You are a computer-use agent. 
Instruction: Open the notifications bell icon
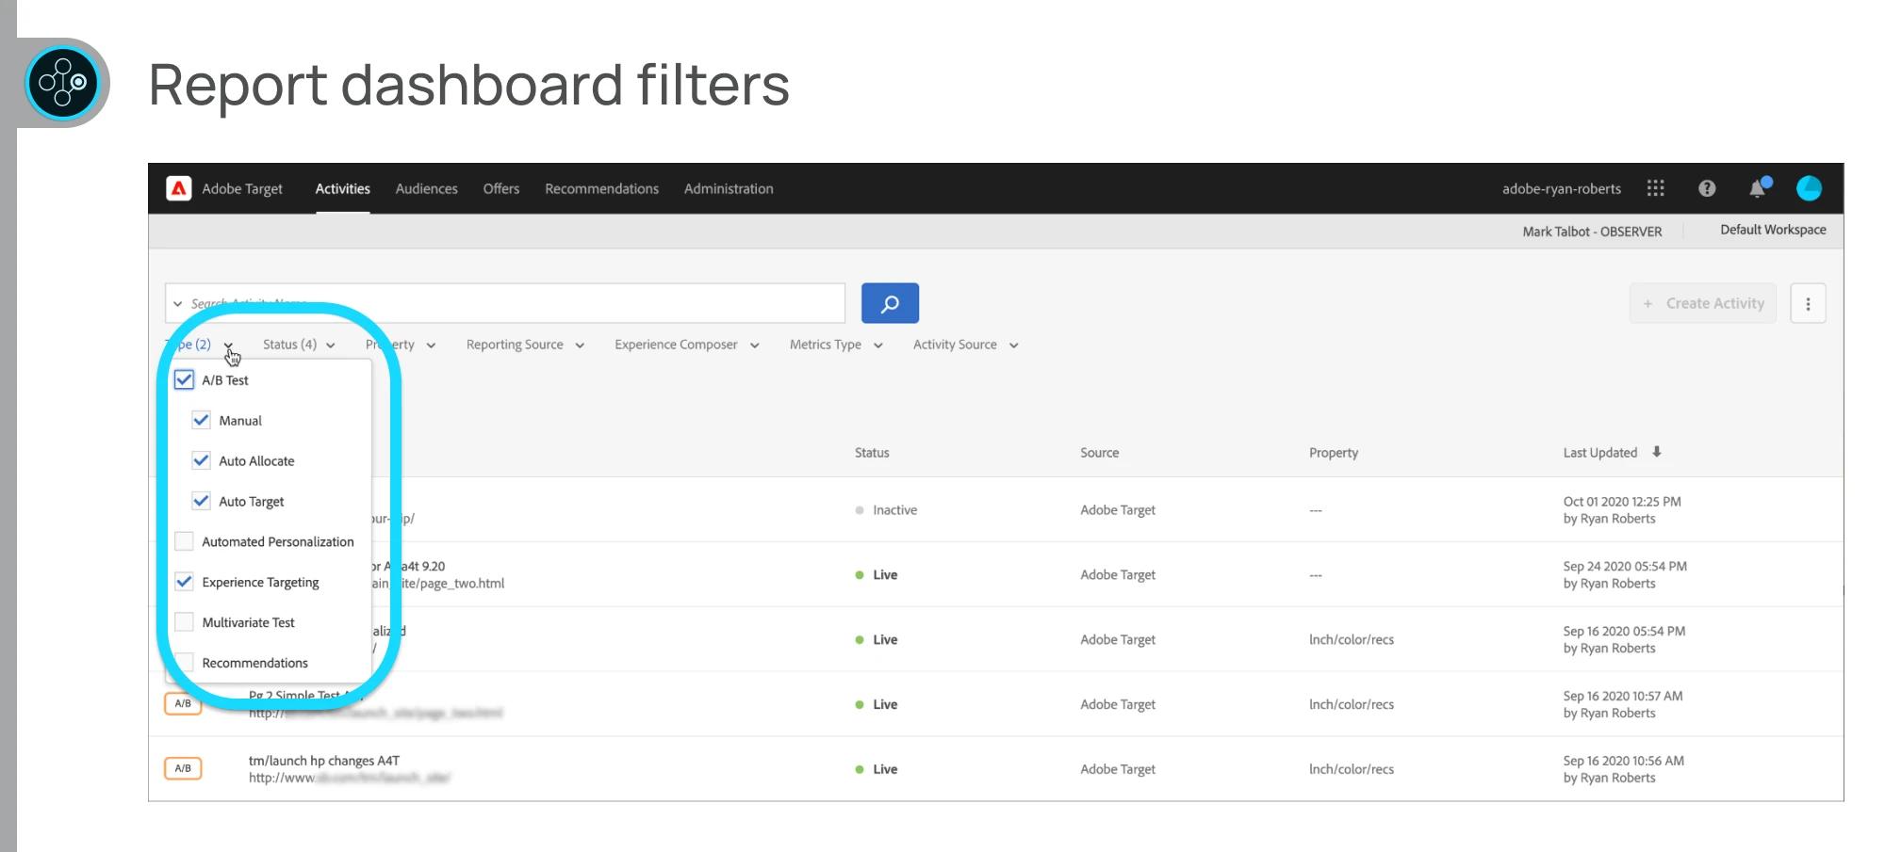click(x=1759, y=187)
